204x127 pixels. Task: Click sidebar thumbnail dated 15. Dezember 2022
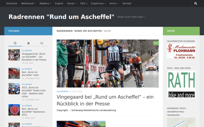tap(14, 73)
